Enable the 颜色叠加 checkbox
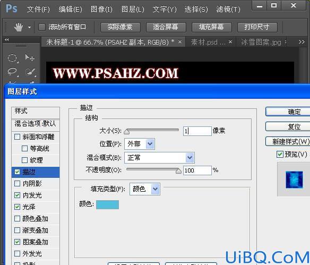This screenshot has height=265, width=310. pyautogui.click(x=18, y=218)
